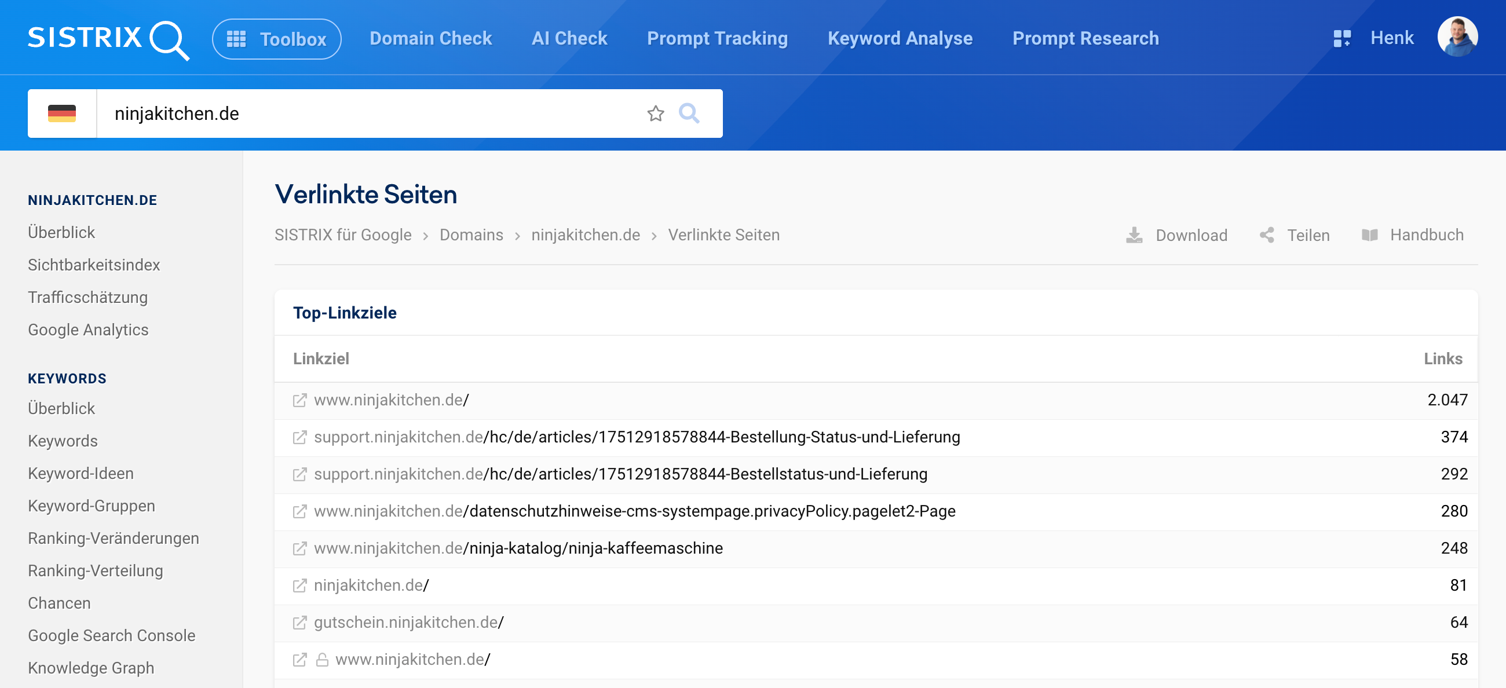Go to Domains in the breadcrumb
Image resolution: width=1506 pixels, height=688 pixels.
pos(471,235)
